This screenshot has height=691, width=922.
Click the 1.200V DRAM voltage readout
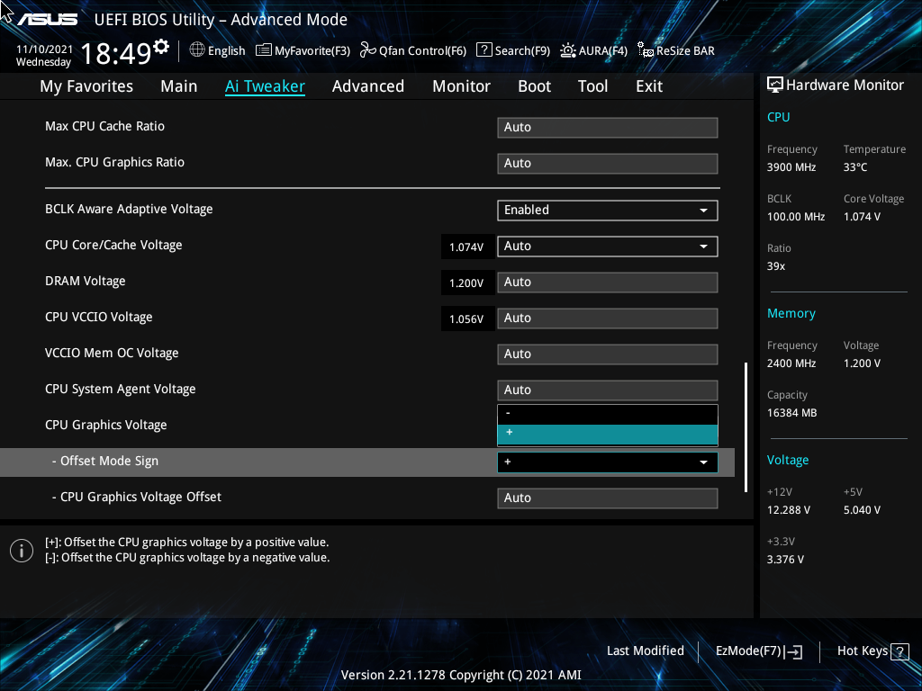(466, 283)
